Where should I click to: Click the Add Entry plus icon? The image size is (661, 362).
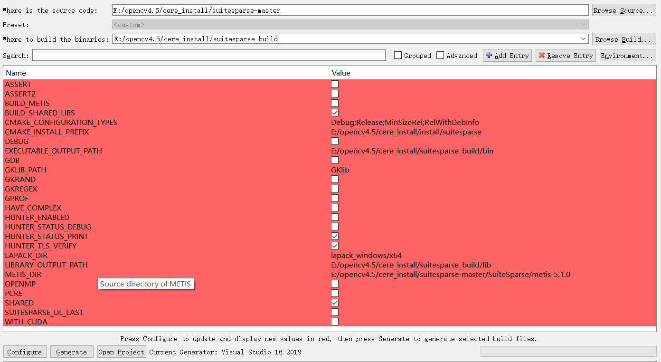pos(490,55)
